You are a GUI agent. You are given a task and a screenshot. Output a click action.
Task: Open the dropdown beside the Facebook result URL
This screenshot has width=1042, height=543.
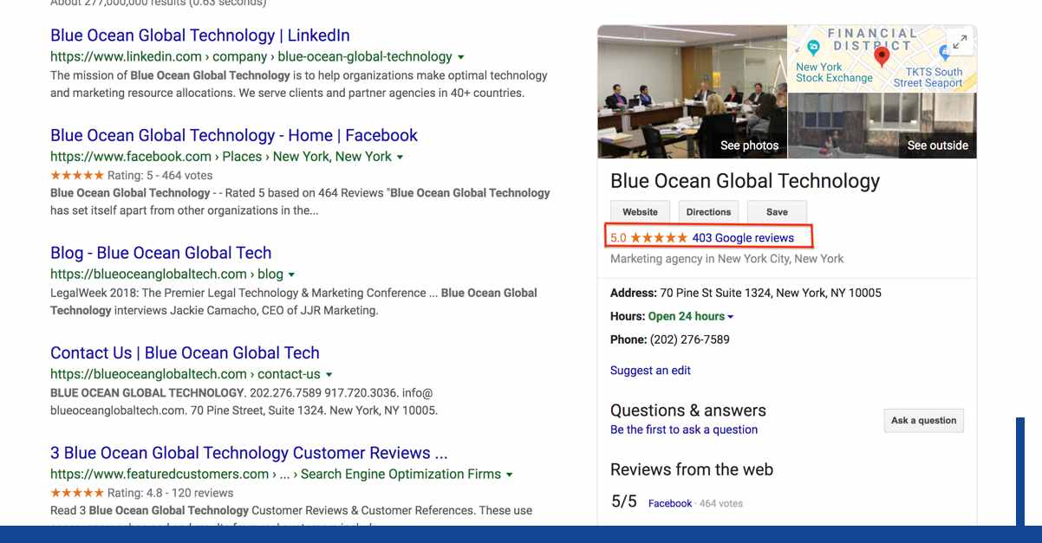(399, 156)
